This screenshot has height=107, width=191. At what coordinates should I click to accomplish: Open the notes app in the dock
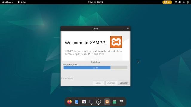(77, 102)
